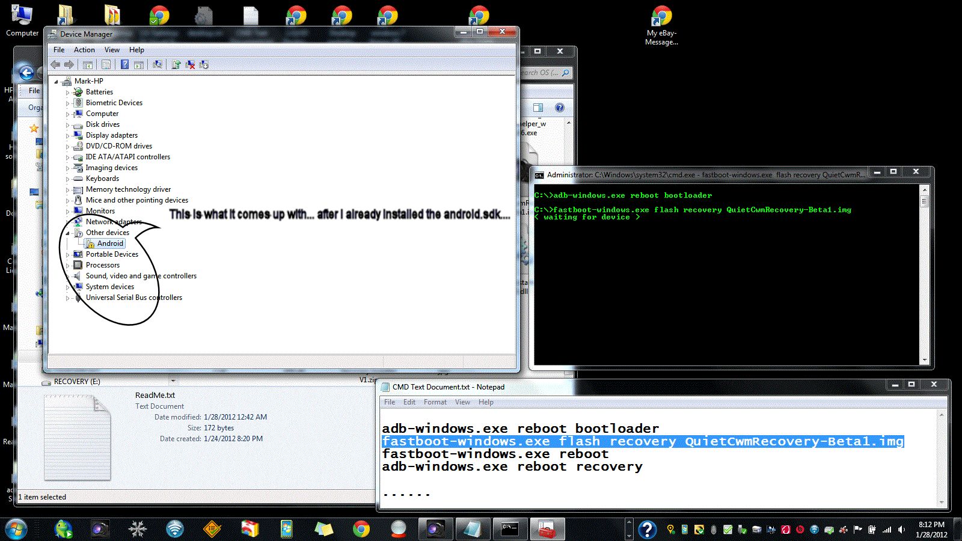
Task: Click Scan for hardware changes toolbar icon
Action: (157, 65)
